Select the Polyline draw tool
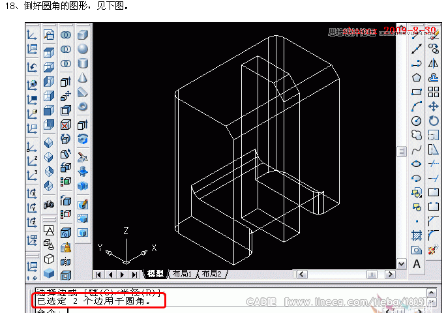446x313 pixels. 417,63
